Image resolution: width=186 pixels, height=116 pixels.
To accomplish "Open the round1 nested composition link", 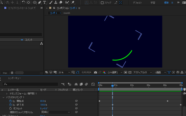I will (67, 13).
